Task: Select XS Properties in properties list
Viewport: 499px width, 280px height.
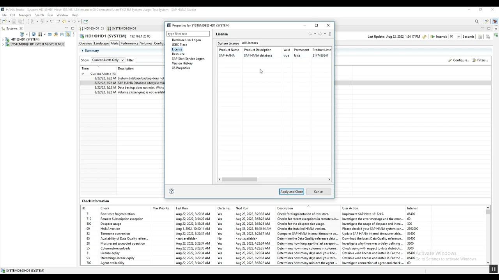Action: [181, 68]
